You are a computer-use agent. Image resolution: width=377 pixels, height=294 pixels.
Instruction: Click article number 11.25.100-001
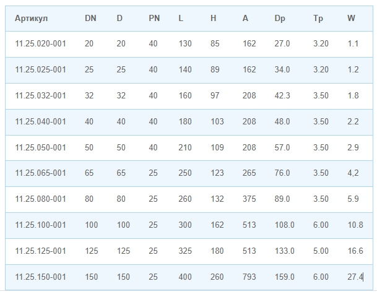40,225
